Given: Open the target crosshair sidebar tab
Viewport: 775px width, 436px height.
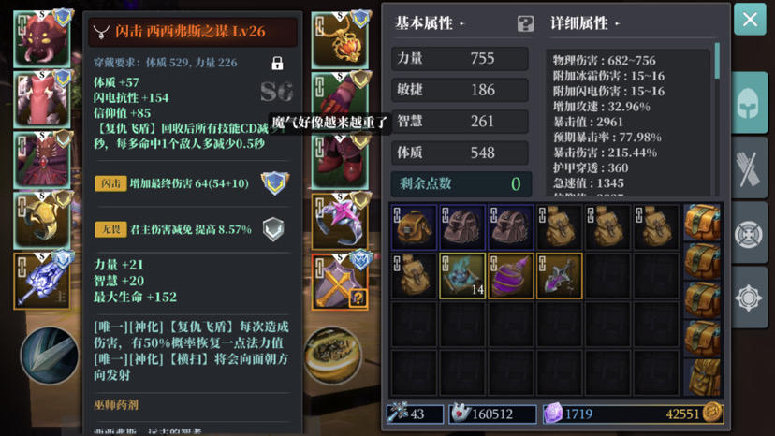Looking at the screenshot, I should click(750, 234).
